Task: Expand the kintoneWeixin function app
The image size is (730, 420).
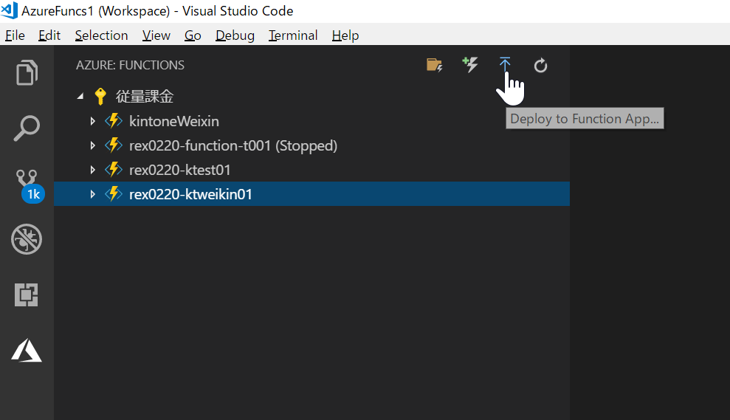Action: (x=93, y=121)
